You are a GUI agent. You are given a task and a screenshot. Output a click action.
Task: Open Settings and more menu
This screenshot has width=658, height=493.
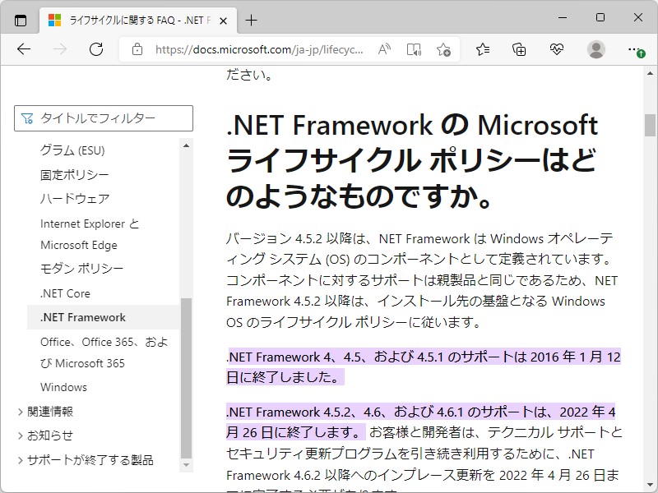tap(635, 49)
